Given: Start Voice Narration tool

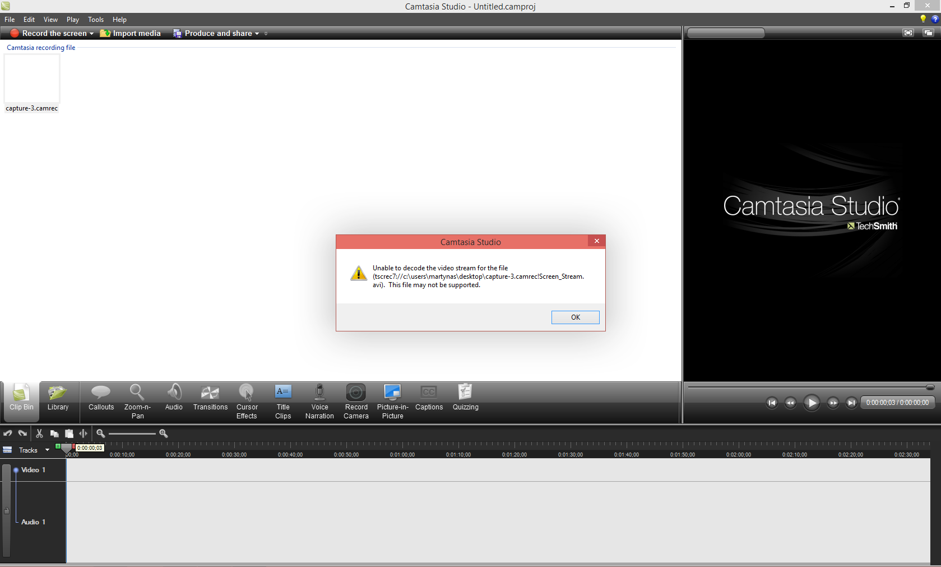Looking at the screenshot, I should pos(319,402).
